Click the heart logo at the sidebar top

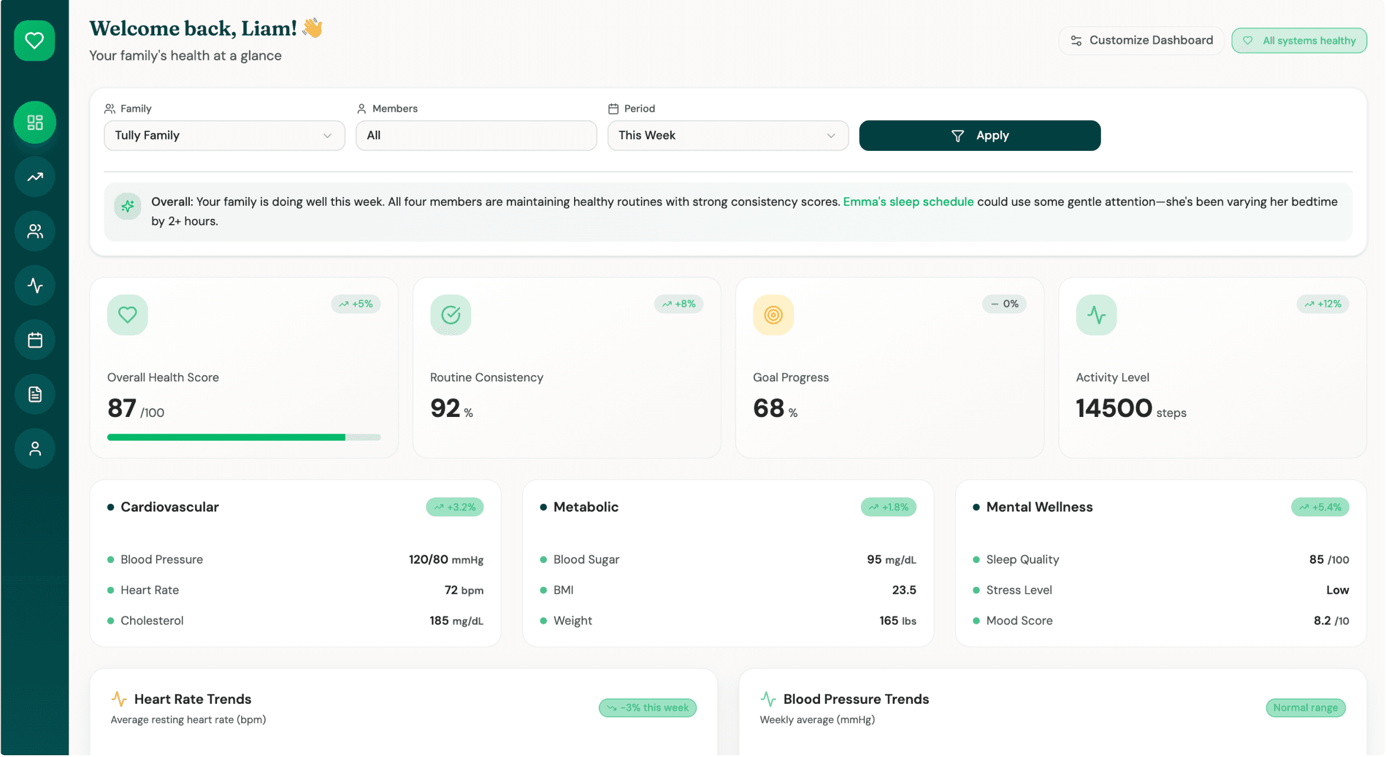(34, 40)
